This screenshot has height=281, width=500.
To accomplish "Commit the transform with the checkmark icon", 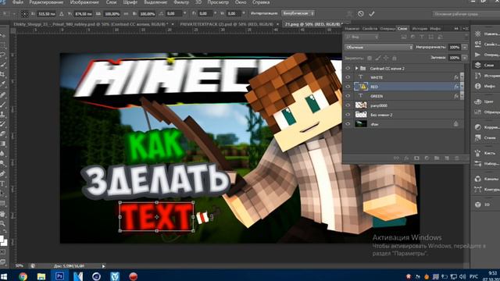I will [x=372, y=14].
